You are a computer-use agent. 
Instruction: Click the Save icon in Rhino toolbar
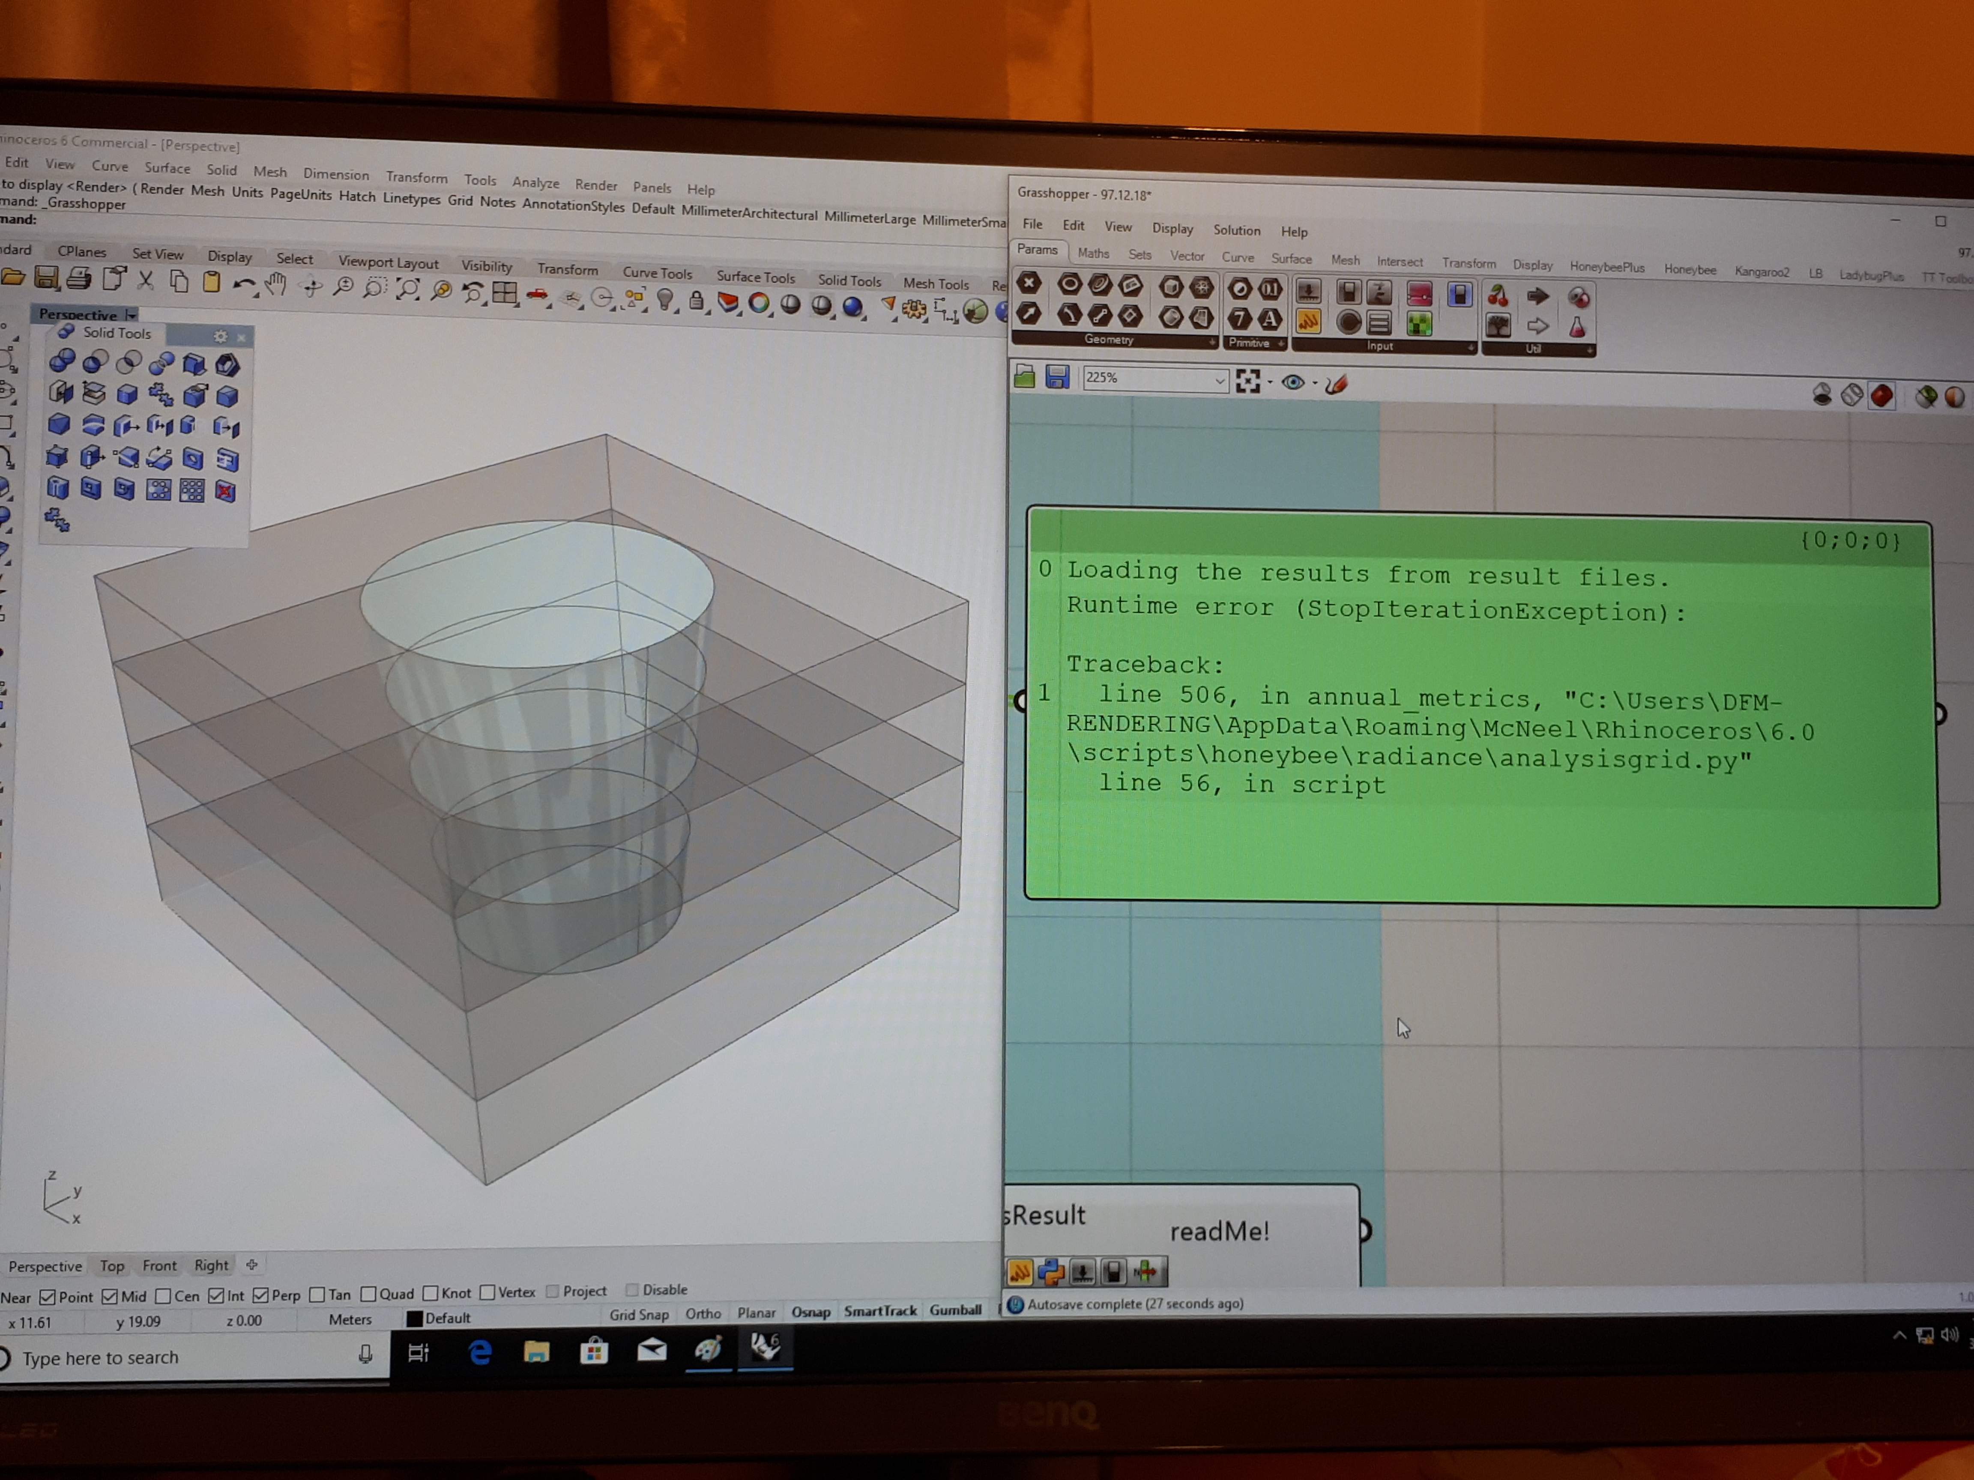(x=45, y=278)
